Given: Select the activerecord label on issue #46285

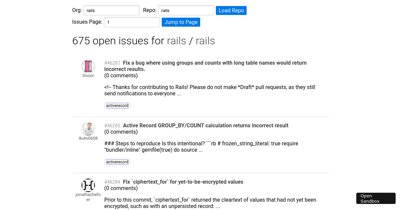Looking at the screenshot, I should 117,162.
